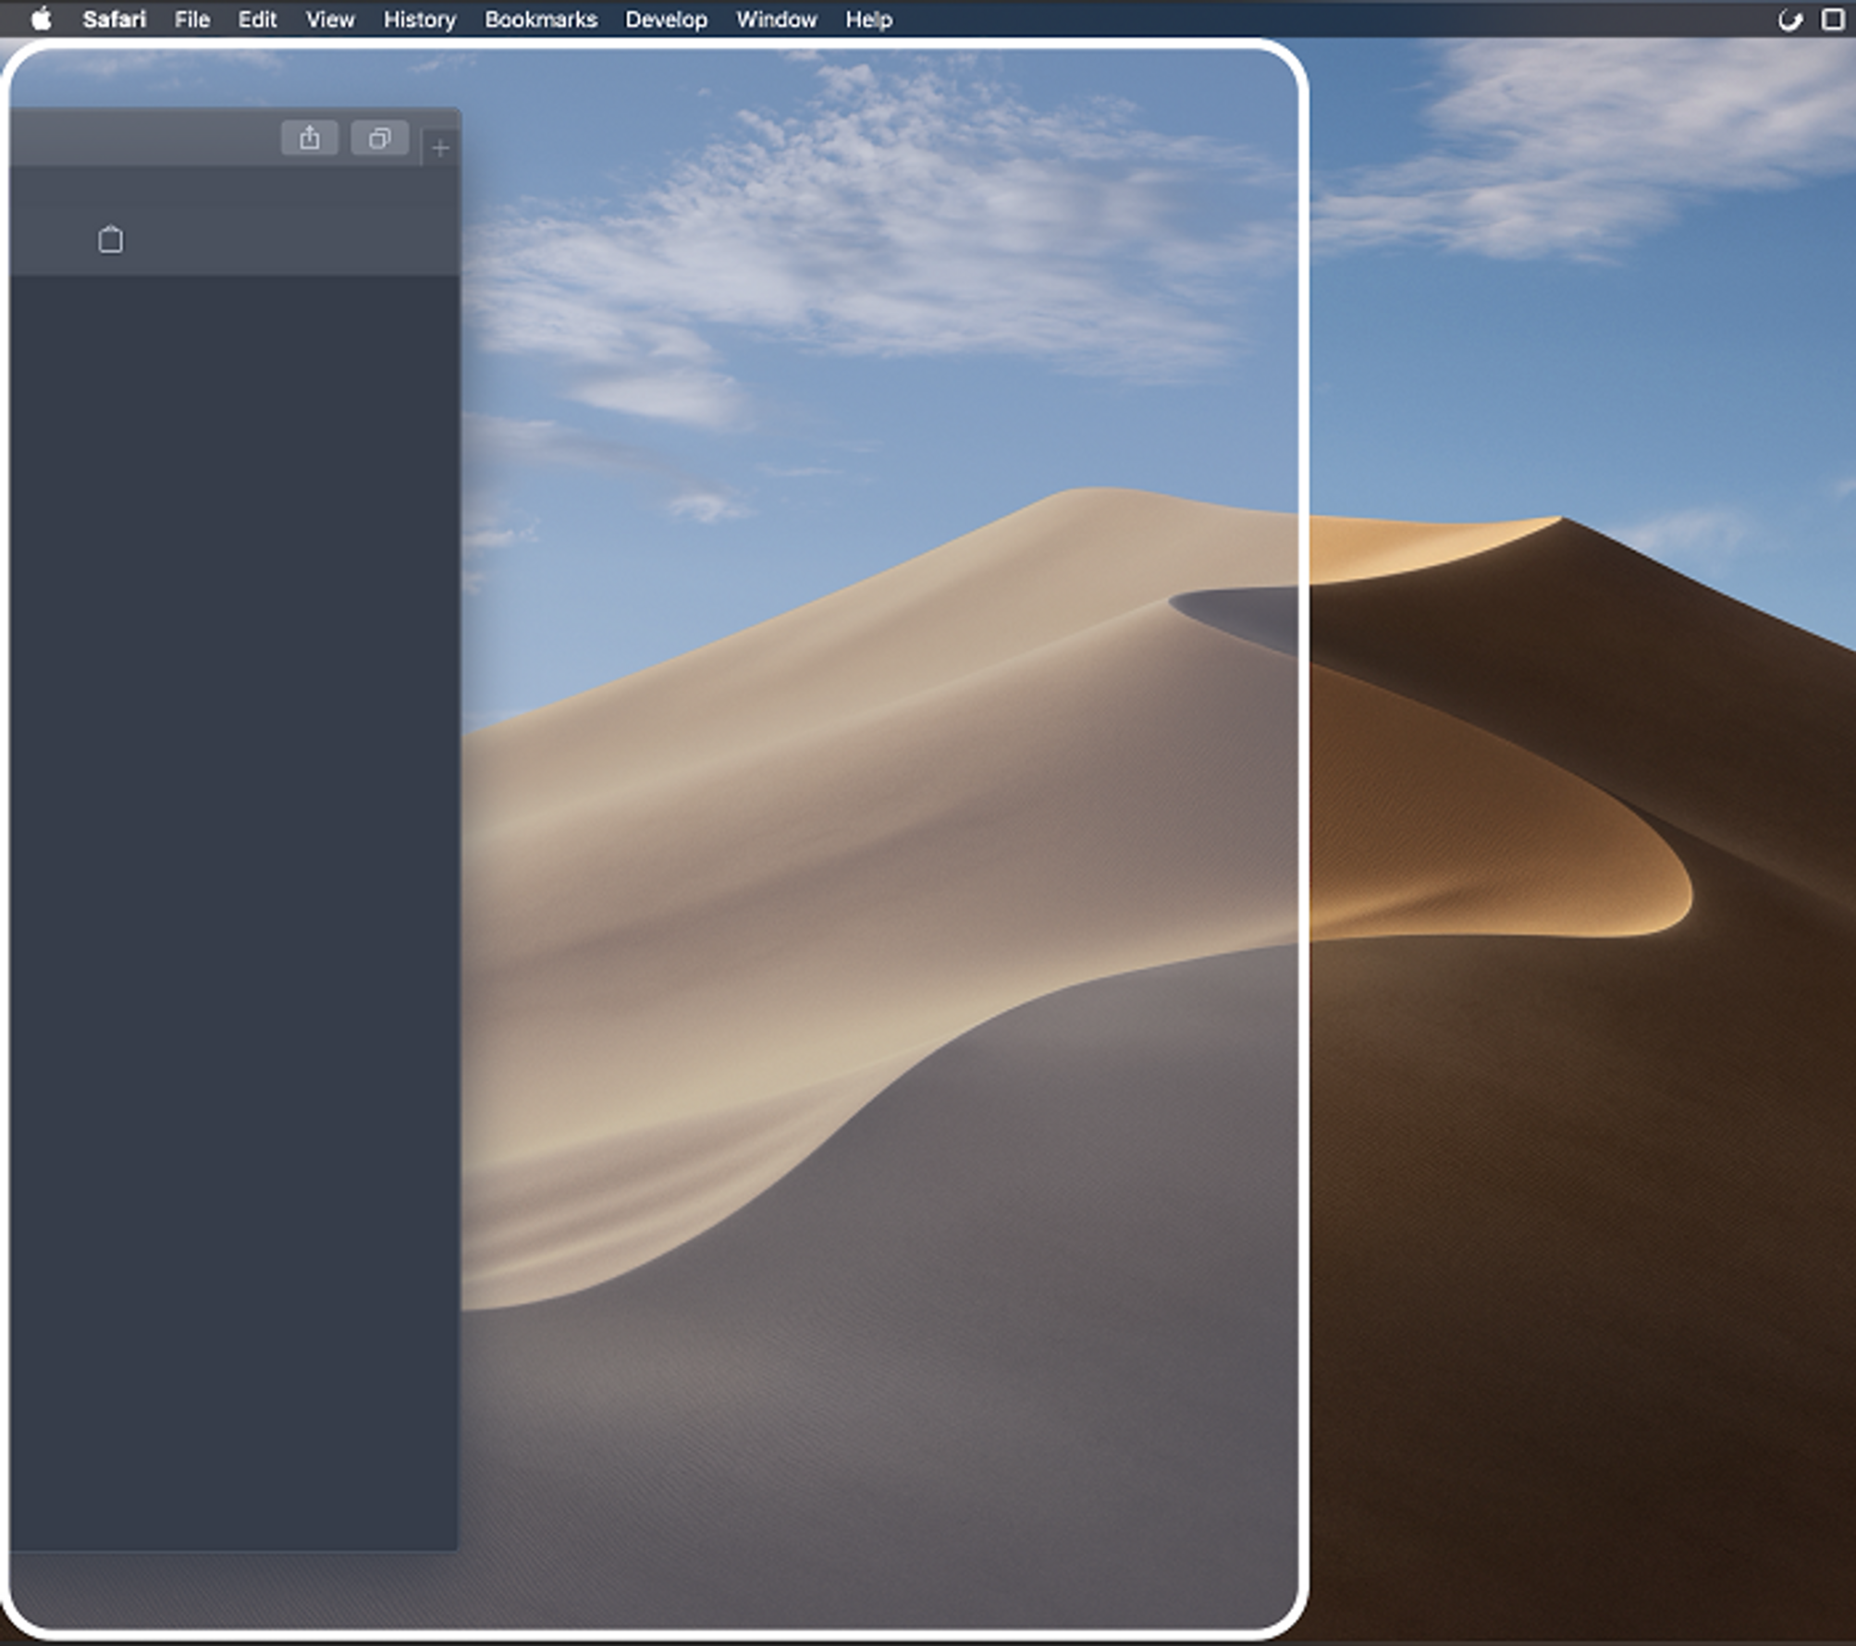Open the Safari application menu

(x=114, y=19)
